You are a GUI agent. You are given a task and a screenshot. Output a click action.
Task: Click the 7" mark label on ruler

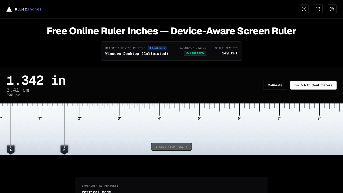[x=279, y=118]
